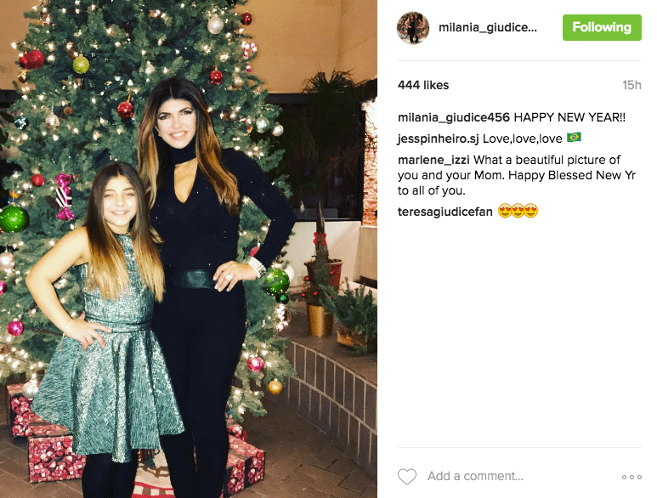Visit jesspinheiro.sj commenter profile
The height and width of the screenshot is (498, 657).
[x=439, y=139]
